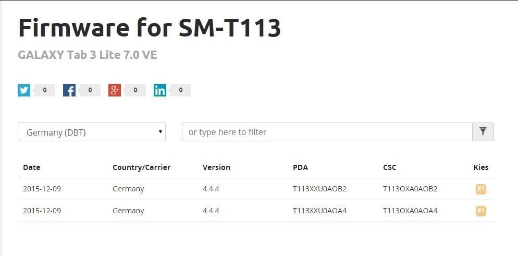Click the LinkedIn share count bubble
The image size is (518, 256).
[180, 90]
